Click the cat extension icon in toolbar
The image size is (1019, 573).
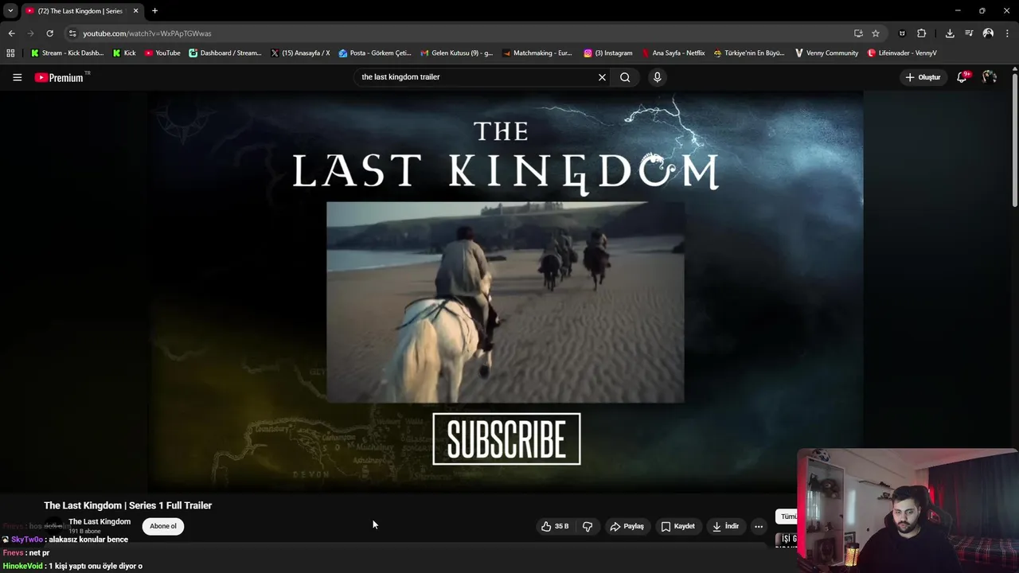point(902,33)
